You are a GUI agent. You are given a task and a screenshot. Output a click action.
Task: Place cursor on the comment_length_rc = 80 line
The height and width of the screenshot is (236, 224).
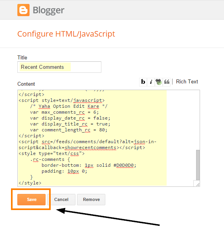tap(68, 130)
